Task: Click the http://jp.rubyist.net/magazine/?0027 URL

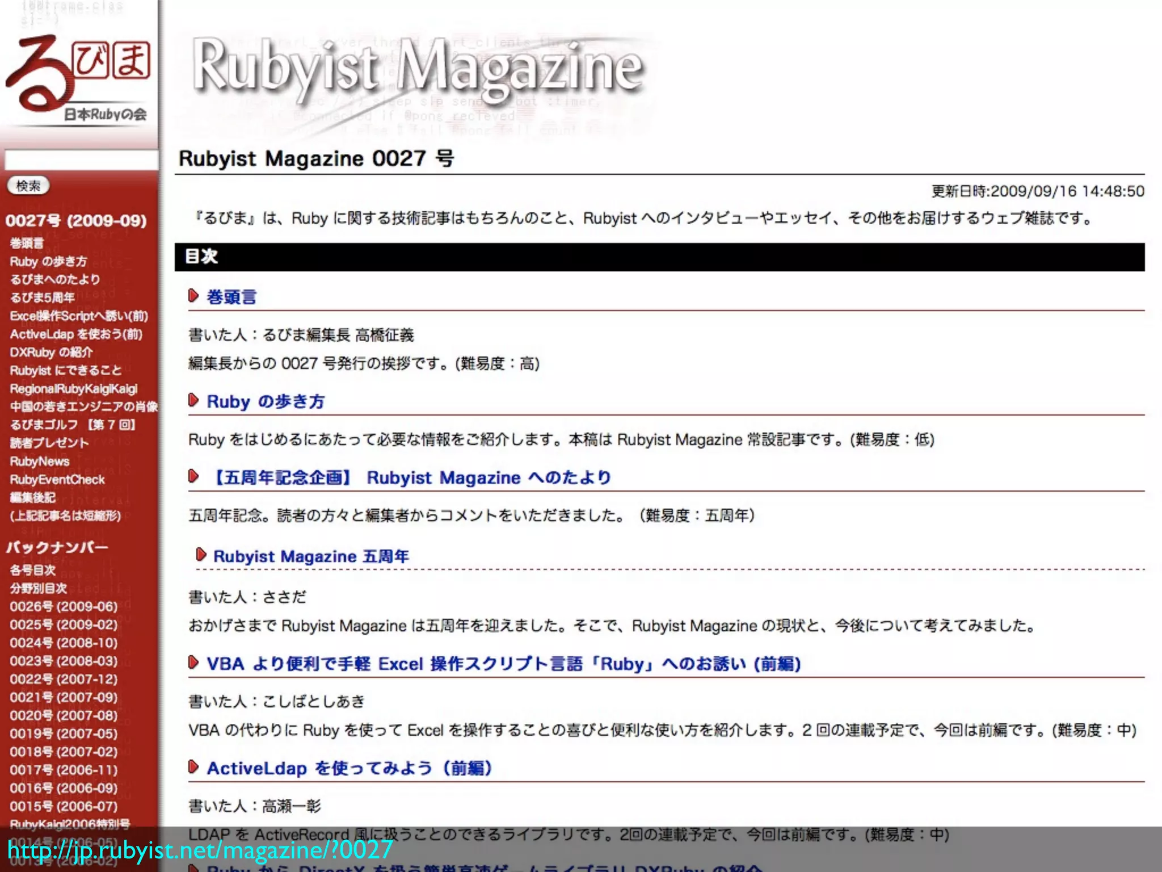Action: (x=200, y=850)
